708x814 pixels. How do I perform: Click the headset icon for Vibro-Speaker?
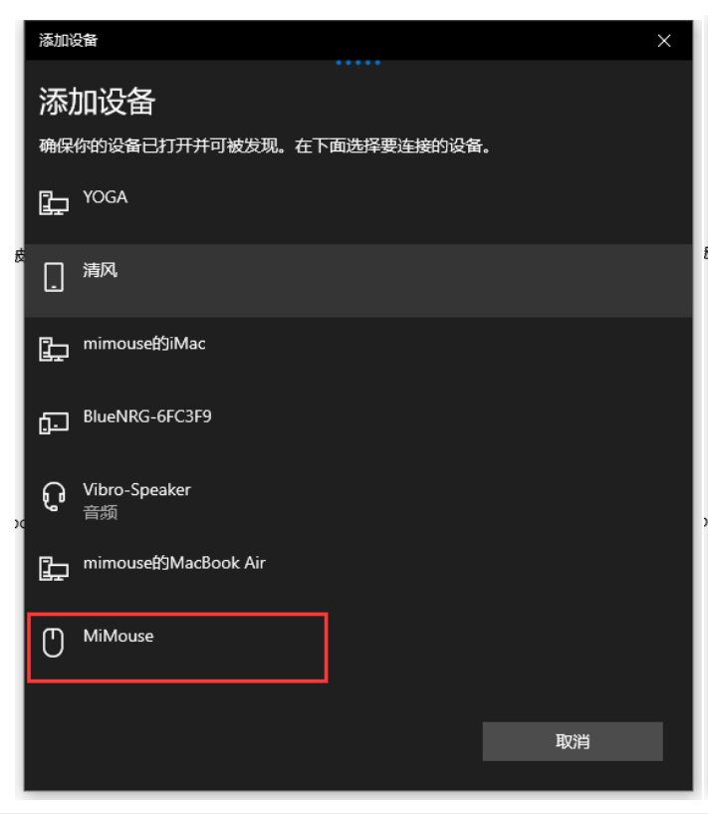[54, 496]
